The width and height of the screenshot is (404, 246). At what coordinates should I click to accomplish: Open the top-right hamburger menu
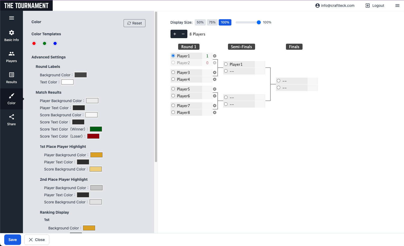397,6
